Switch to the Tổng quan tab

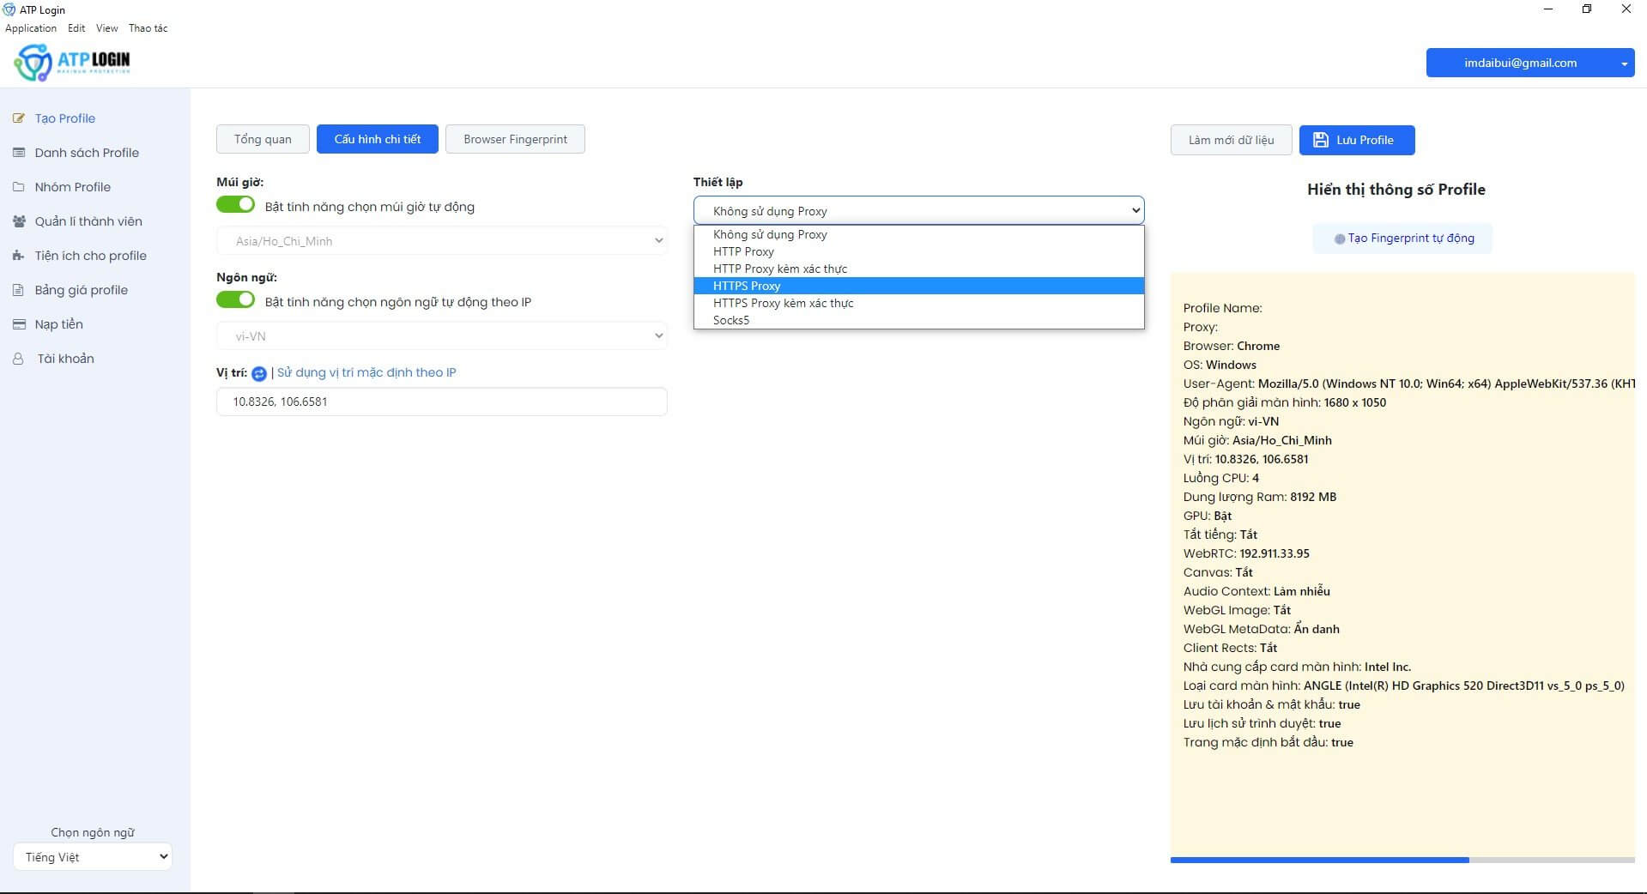tap(263, 139)
